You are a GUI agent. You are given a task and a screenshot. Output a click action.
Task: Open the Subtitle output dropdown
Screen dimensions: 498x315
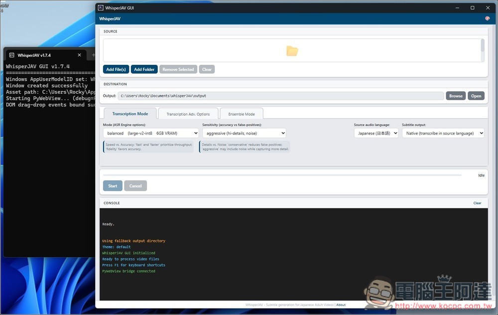coord(443,133)
